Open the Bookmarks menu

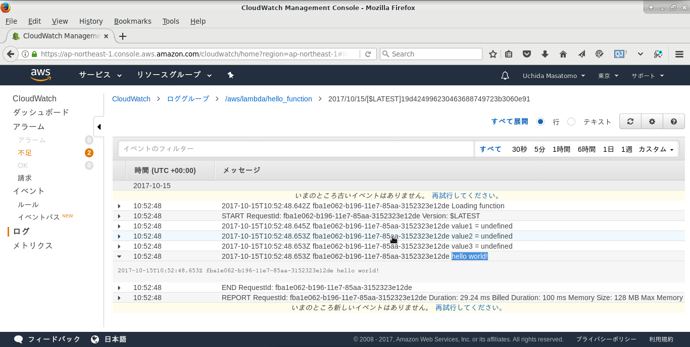pos(132,21)
